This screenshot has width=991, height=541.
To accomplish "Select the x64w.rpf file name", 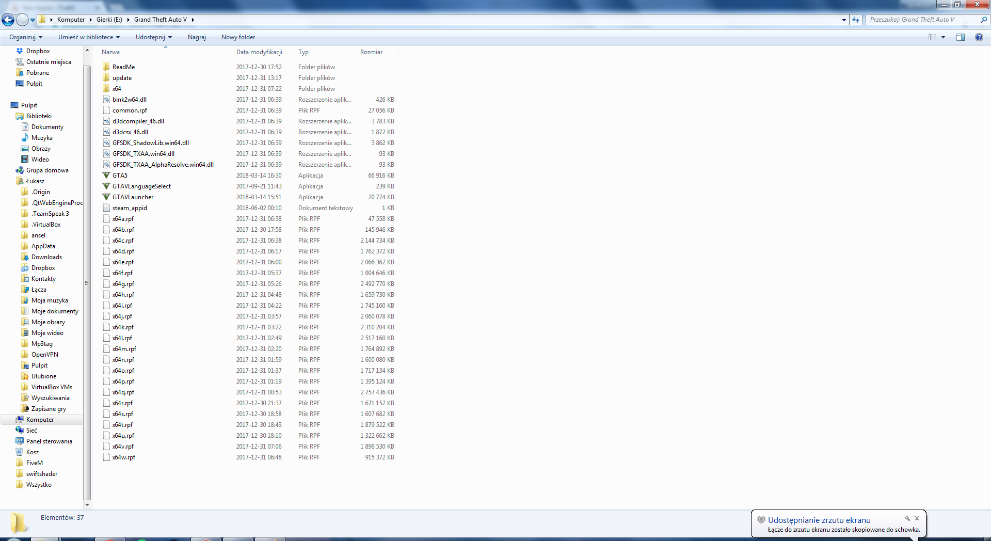I will pos(124,457).
